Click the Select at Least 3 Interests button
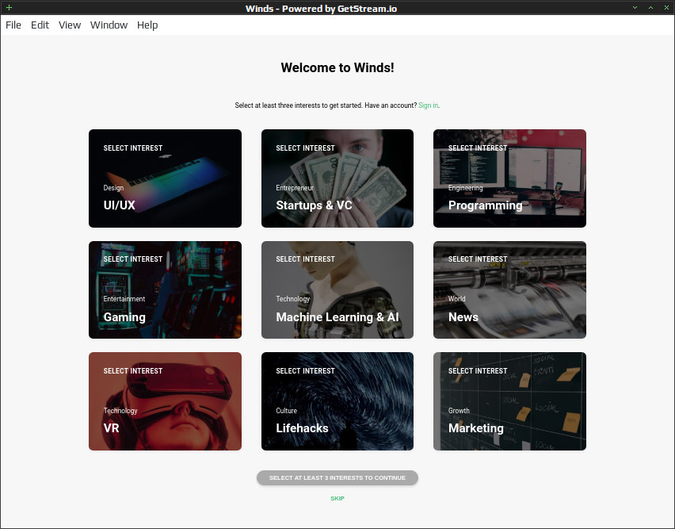 tap(337, 477)
